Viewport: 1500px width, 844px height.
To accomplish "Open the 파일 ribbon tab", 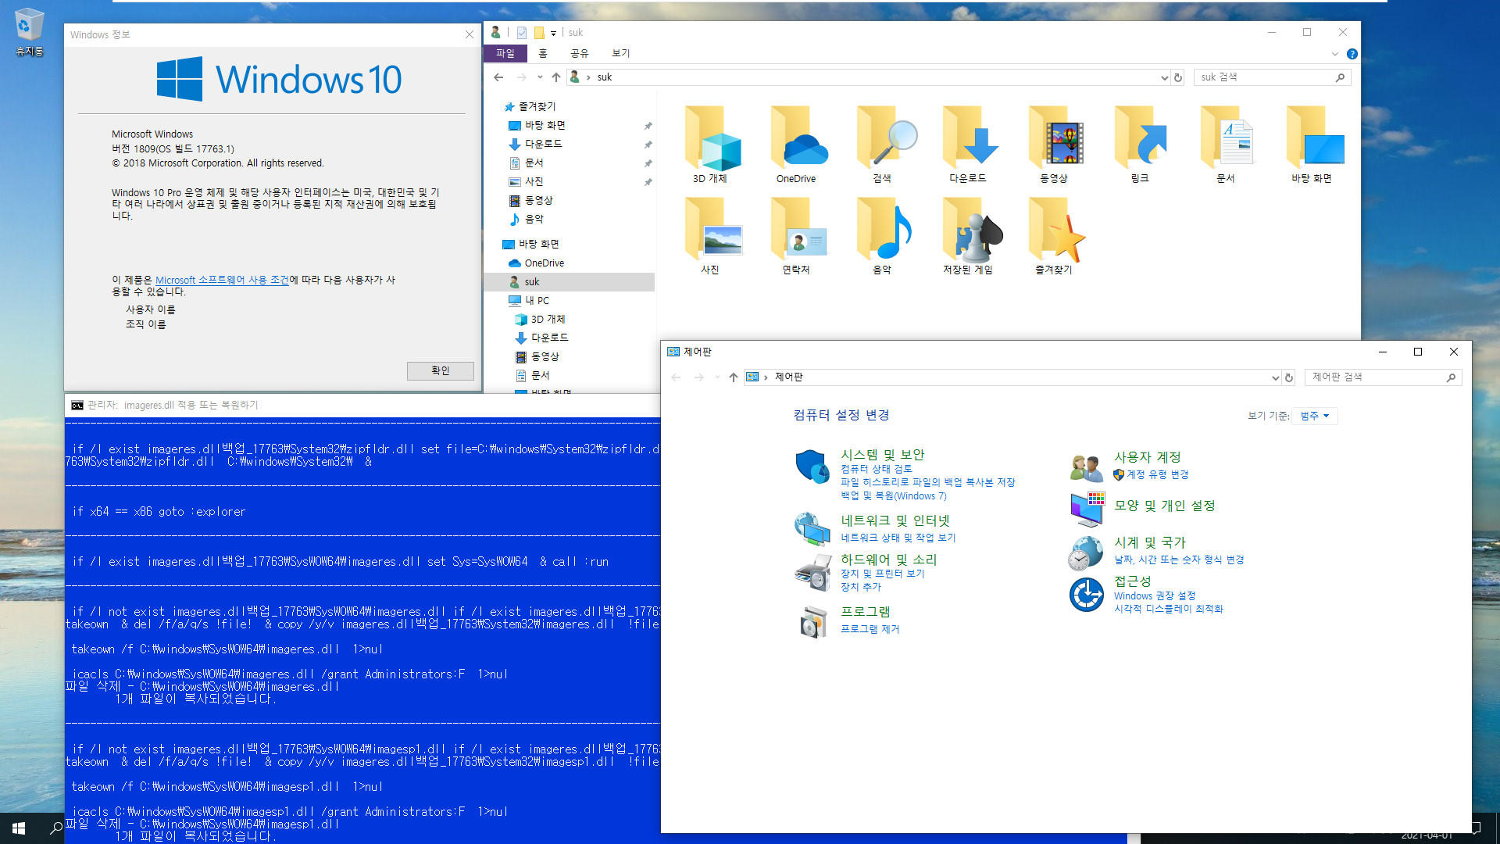I will point(505,53).
